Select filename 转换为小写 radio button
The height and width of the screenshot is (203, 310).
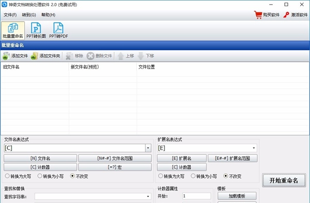point(40,176)
